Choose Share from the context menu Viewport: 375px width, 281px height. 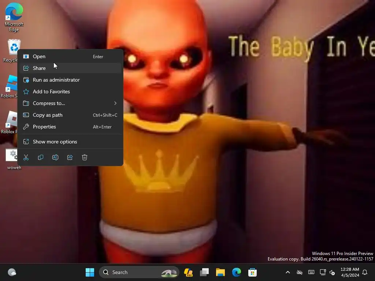(70, 68)
